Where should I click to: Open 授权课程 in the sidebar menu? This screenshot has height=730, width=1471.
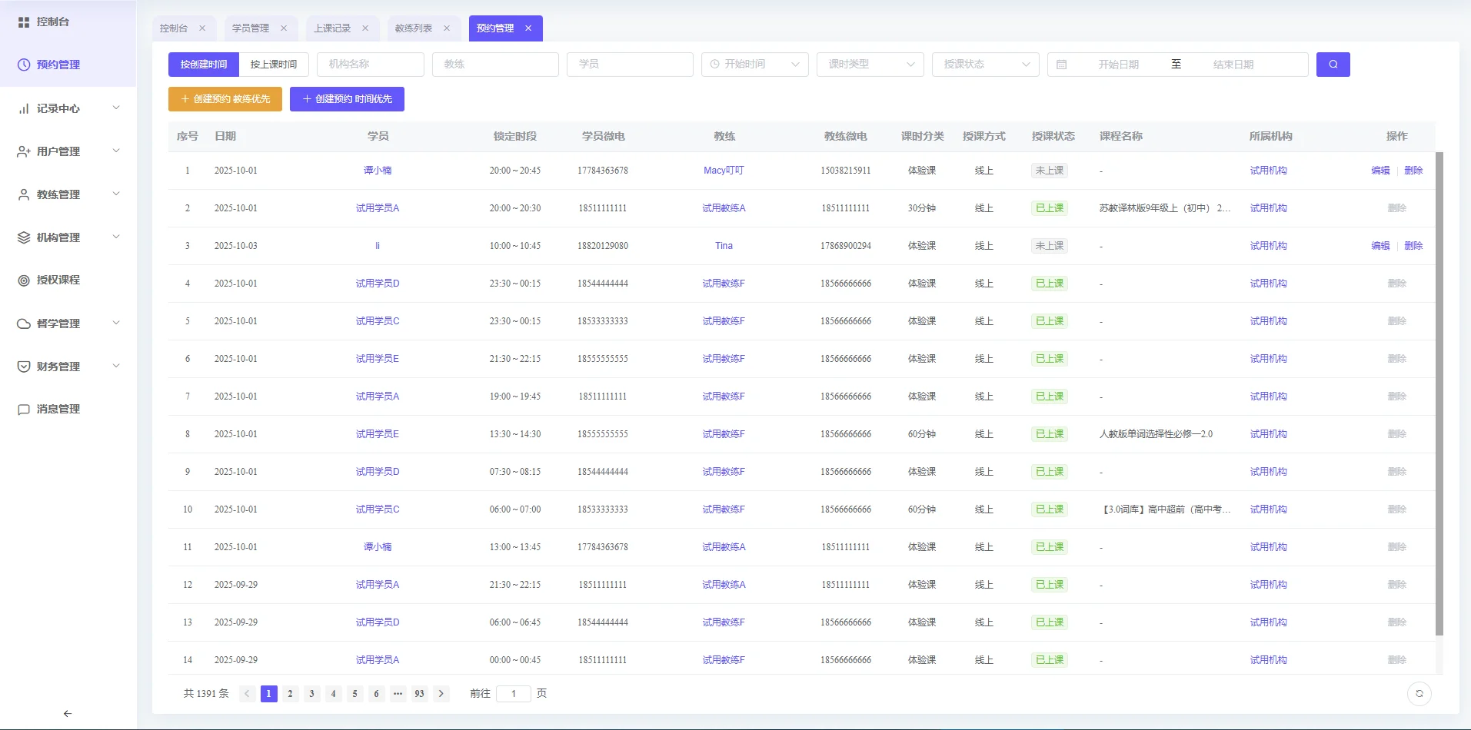[x=58, y=280]
